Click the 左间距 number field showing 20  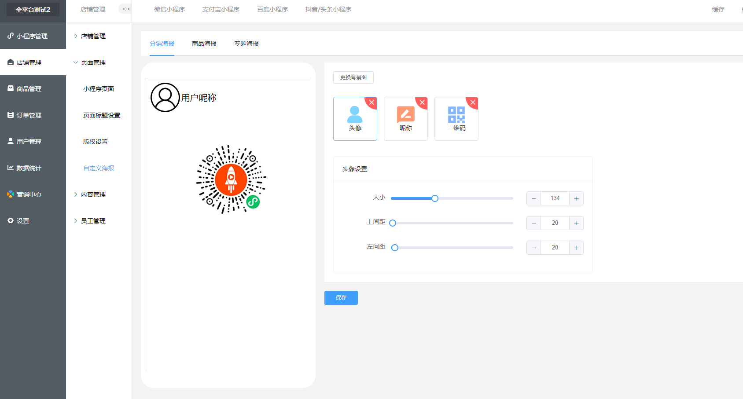555,248
